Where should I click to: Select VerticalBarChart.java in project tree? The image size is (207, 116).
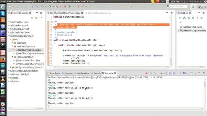coord(29,60)
